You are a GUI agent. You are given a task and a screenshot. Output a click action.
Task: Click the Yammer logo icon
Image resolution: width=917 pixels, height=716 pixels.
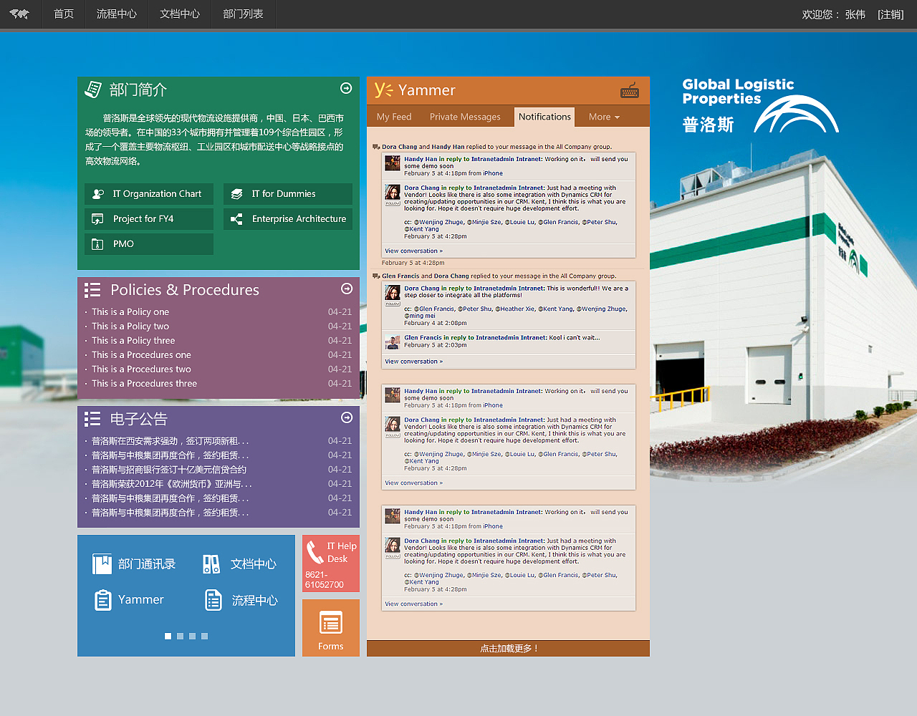click(x=384, y=89)
